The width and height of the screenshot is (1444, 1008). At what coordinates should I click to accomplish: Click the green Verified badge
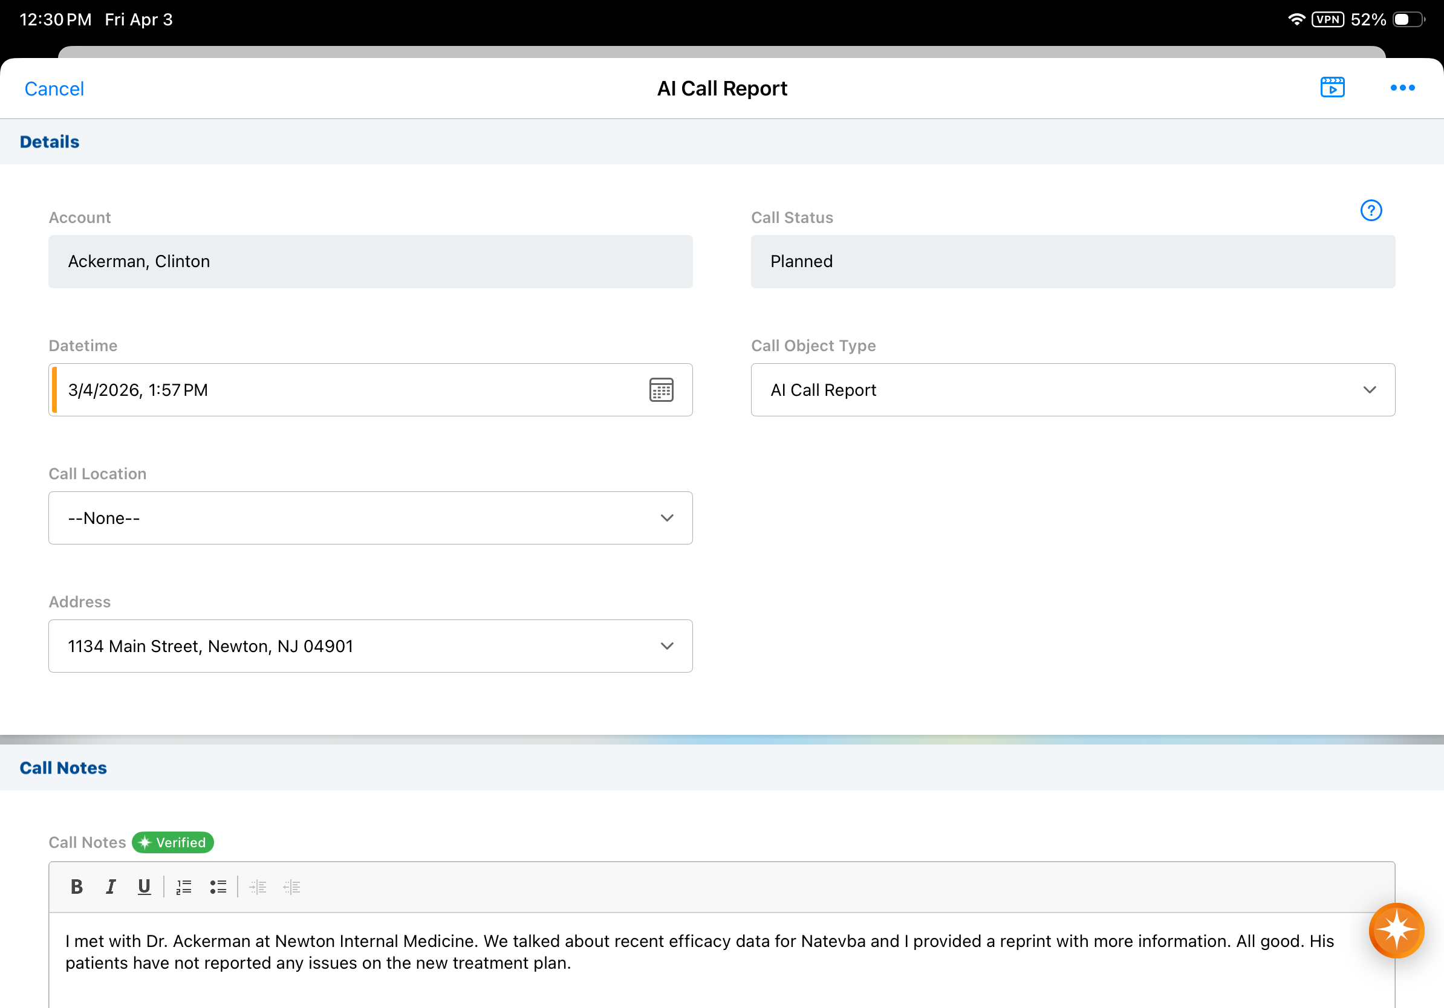click(173, 842)
